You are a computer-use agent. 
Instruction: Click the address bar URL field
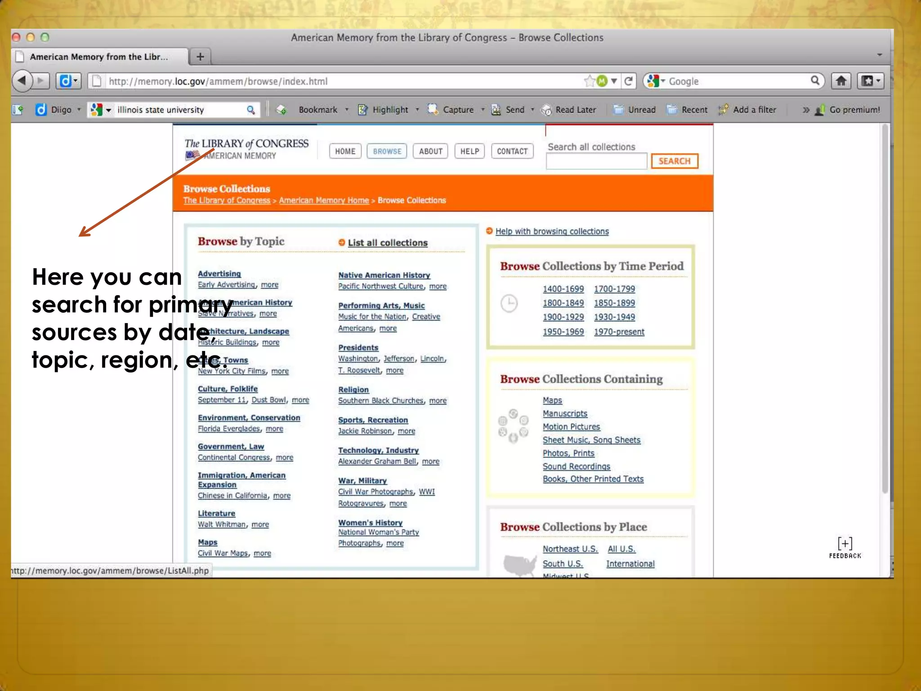(x=344, y=81)
